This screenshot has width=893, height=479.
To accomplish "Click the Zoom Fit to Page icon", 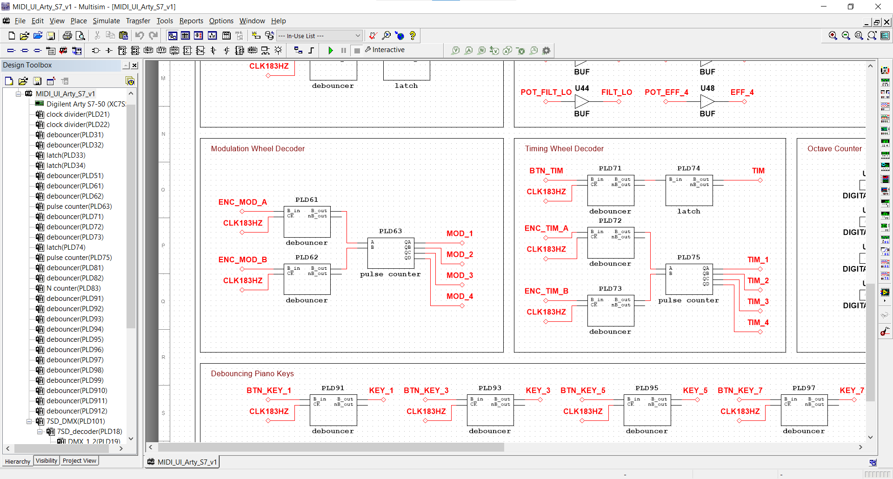I will click(x=872, y=35).
